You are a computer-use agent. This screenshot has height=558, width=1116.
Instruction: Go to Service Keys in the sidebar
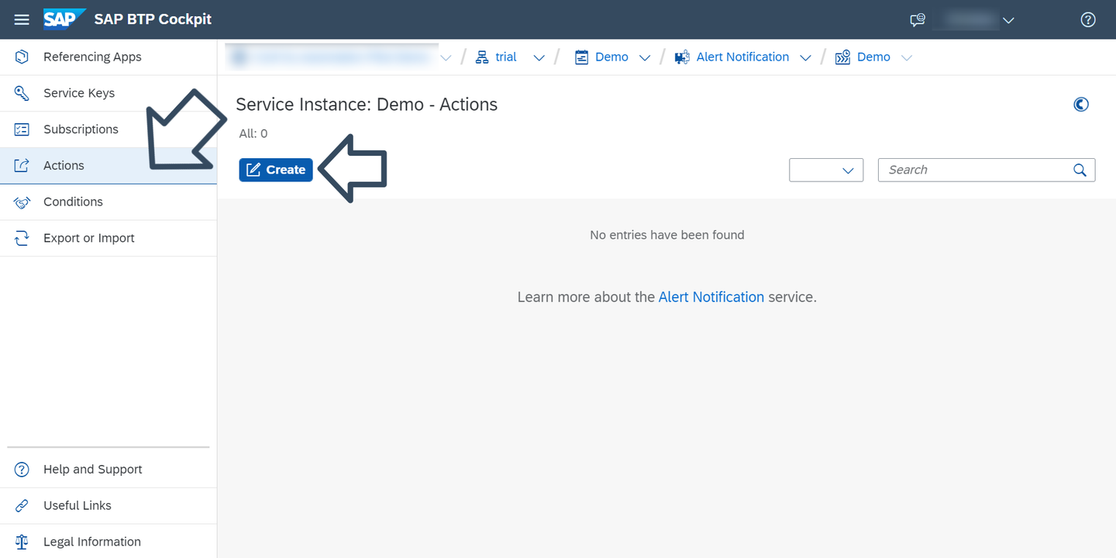pos(108,93)
